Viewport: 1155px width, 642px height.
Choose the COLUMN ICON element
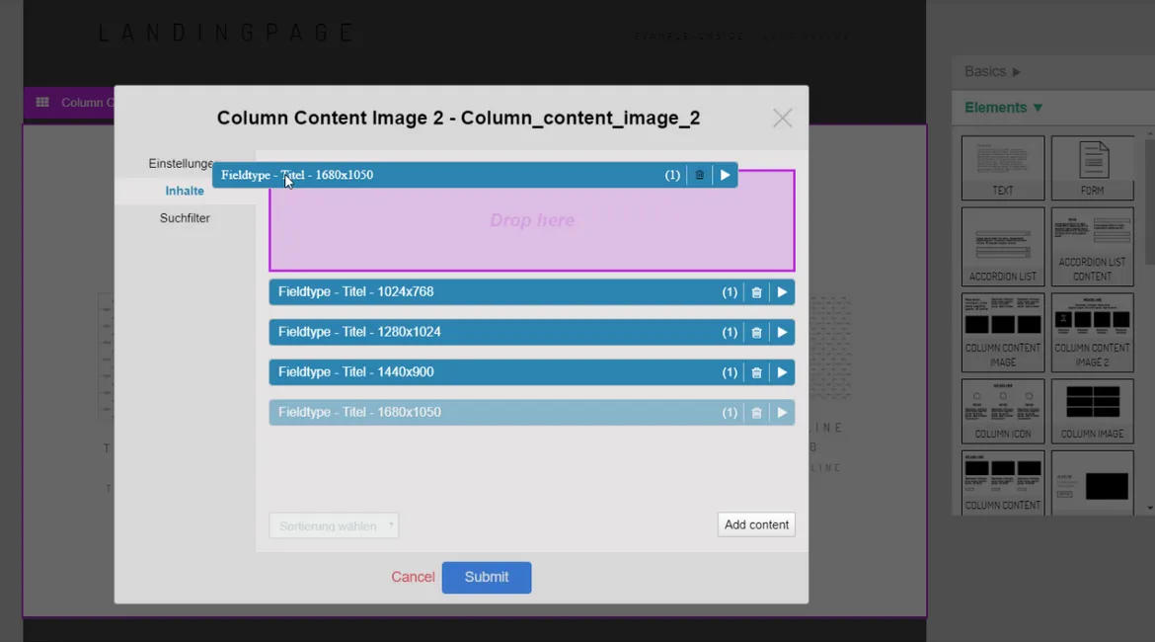(1003, 411)
